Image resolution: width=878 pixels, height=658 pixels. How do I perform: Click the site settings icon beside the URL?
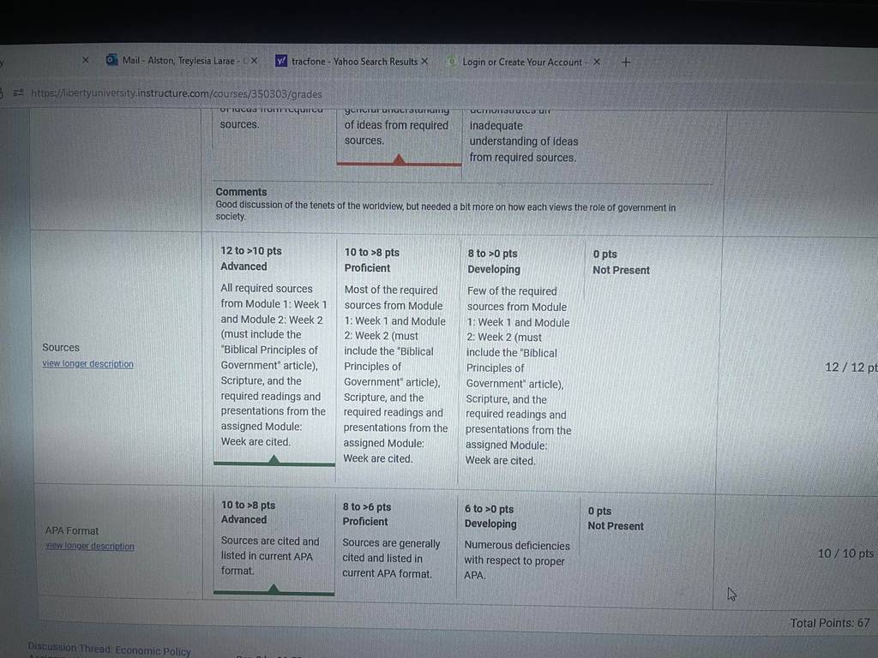[18, 93]
